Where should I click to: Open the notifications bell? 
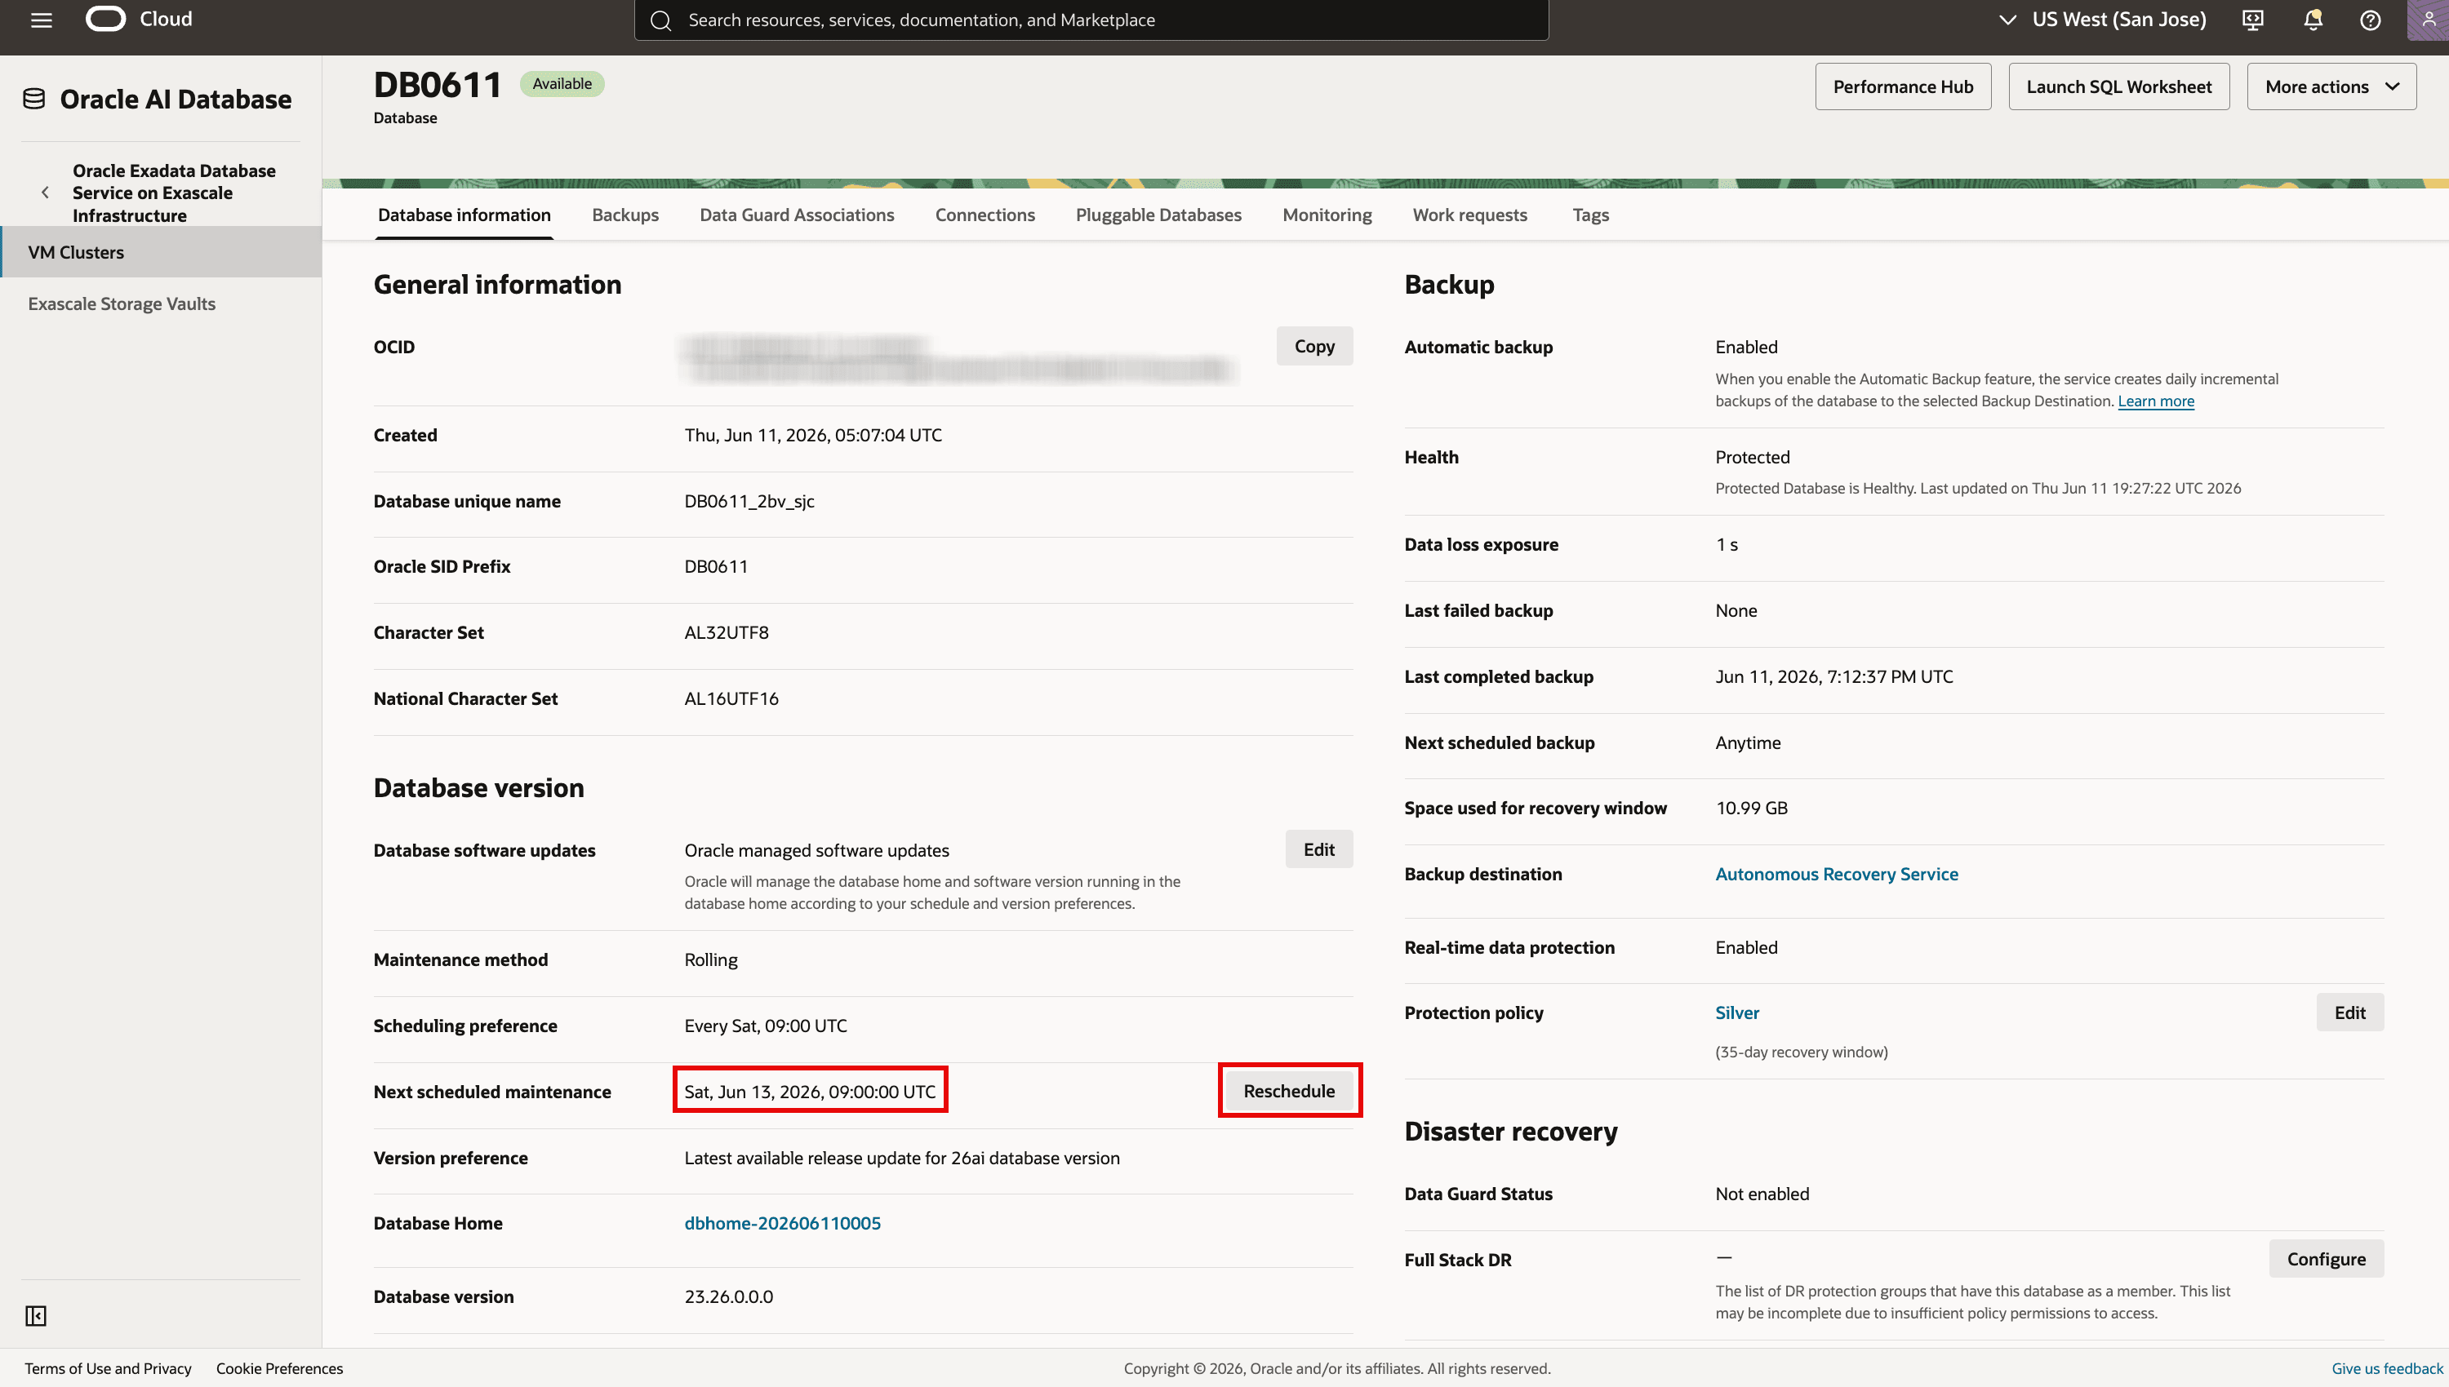click(x=2313, y=20)
